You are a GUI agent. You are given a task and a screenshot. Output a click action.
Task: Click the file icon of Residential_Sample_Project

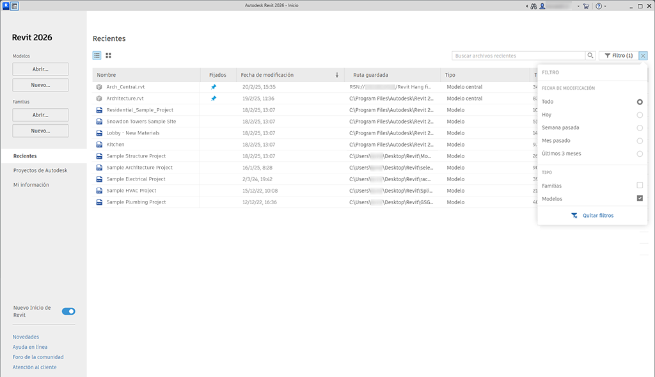click(x=99, y=110)
